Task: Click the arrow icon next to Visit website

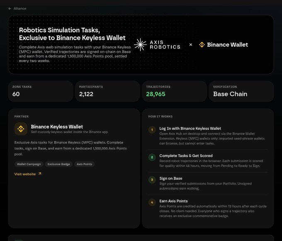Action: [x=40, y=174]
